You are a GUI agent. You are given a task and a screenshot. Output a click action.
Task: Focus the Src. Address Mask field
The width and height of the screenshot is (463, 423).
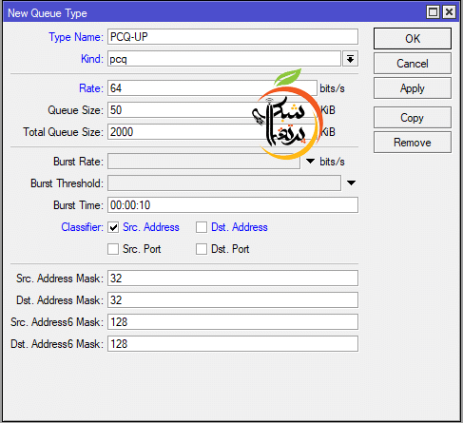(233, 279)
